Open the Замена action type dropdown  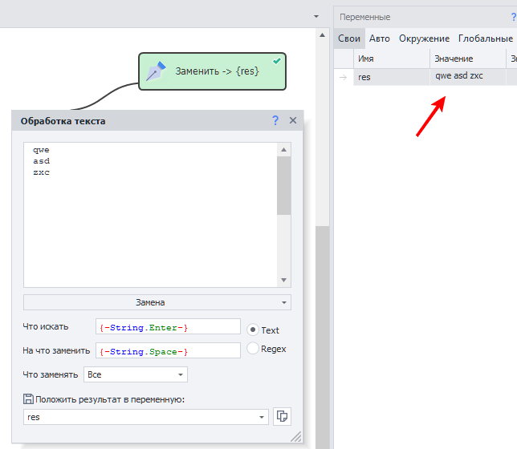[157, 302]
